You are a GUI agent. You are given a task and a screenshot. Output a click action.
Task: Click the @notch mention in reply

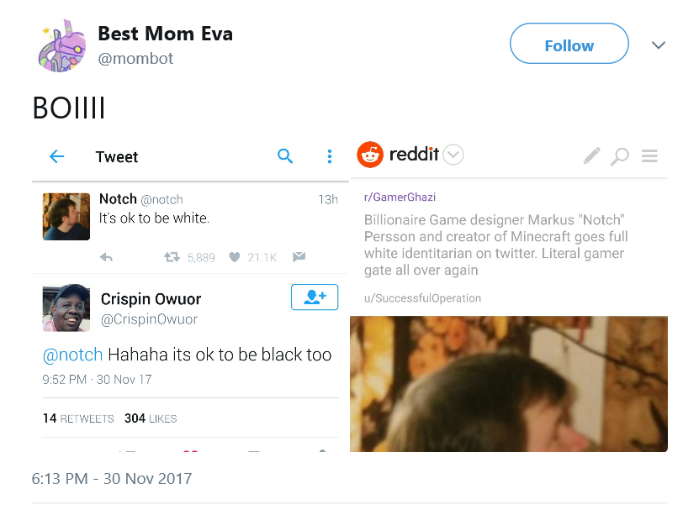click(x=72, y=355)
